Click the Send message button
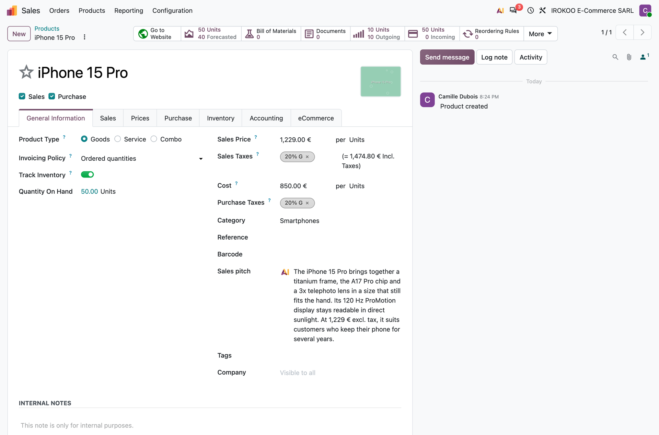This screenshot has width=659, height=435. [447, 57]
